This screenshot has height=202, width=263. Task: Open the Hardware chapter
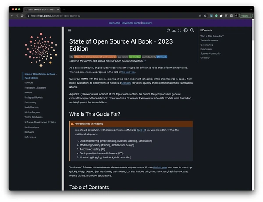tap(29, 132)
